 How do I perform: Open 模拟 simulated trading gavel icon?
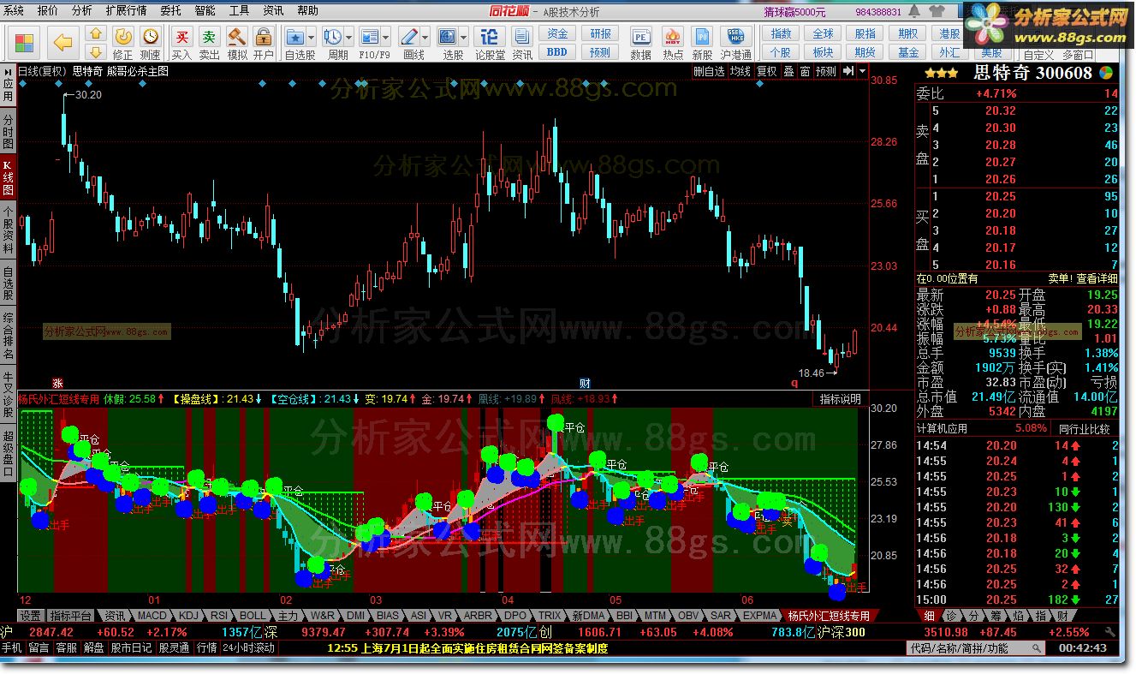click(236, 37)
